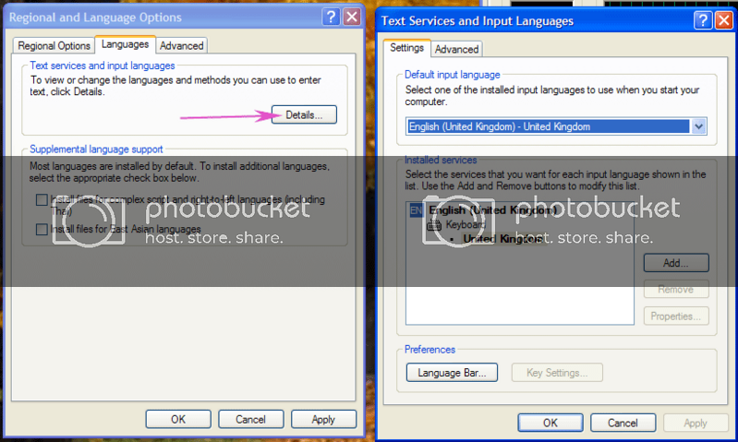Close the Regional and Language Options window
This screenshot has height=442, width=738.
tap(352, 17)
